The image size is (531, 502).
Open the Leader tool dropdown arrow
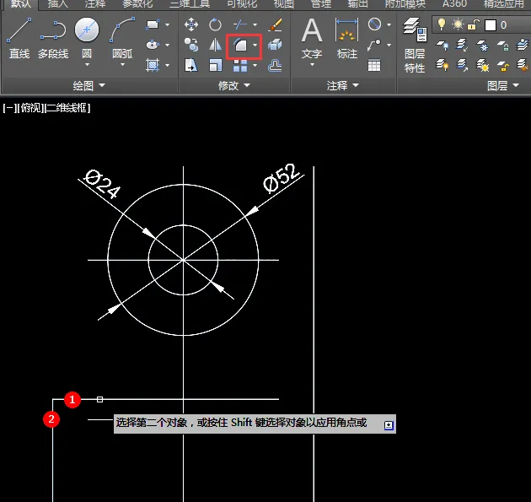pos(389,45)
